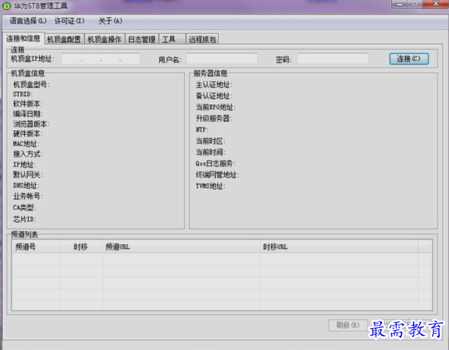The width and height of the screenshot is (449, 350).
Task: Open the 关于(A) menu
Action: pyautogui.click(x=110, y=21)
